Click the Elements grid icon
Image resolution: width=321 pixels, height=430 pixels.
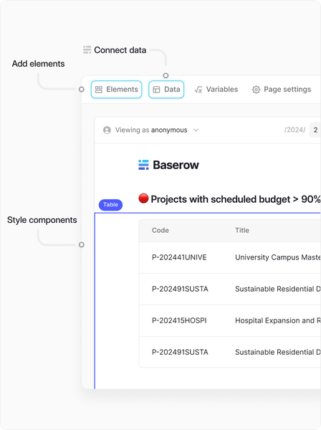pyautogui.click(x=99, y=90)
